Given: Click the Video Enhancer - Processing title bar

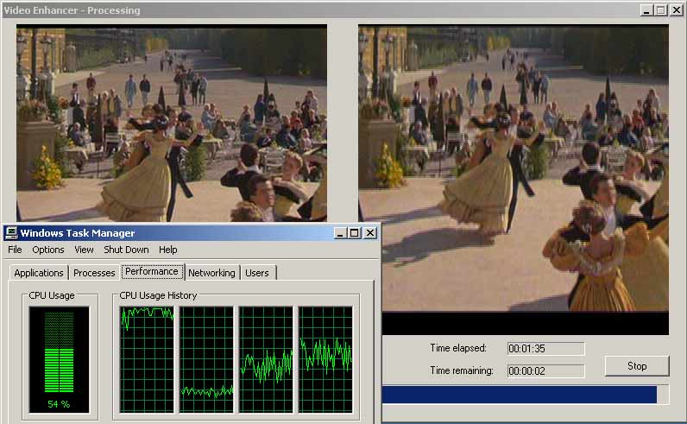Looking at the screenshot, I should point(343,10).
